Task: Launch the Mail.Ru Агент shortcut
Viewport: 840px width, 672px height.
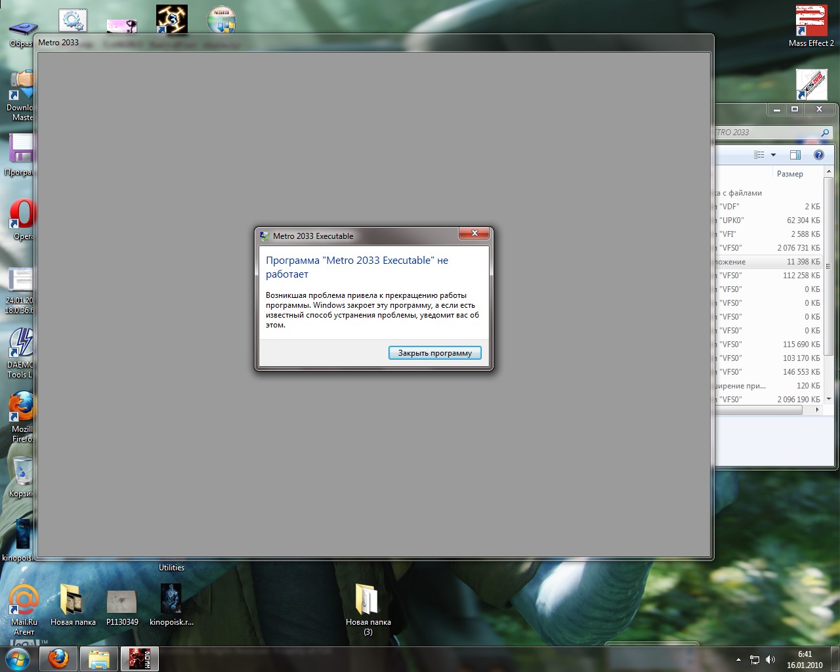Action: click(24, 610)
